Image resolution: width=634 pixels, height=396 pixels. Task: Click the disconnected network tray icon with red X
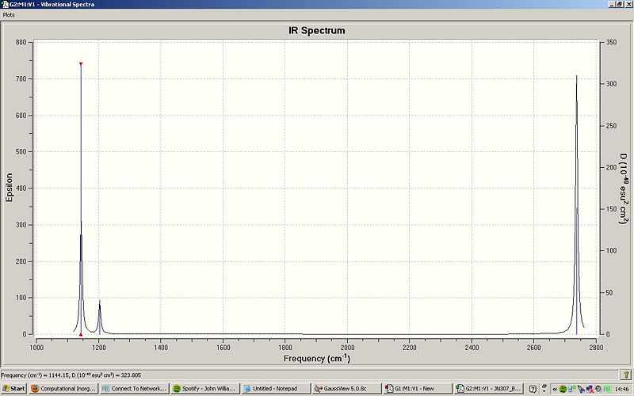(590, 389)
